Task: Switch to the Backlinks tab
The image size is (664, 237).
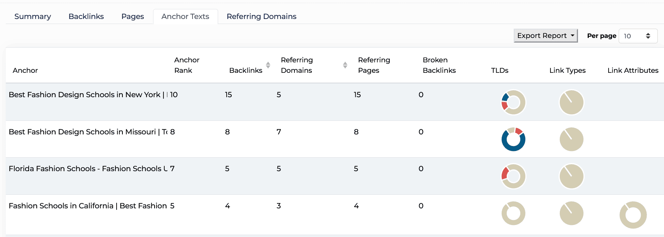Action: pyautogui.click(x=86, y=16)
